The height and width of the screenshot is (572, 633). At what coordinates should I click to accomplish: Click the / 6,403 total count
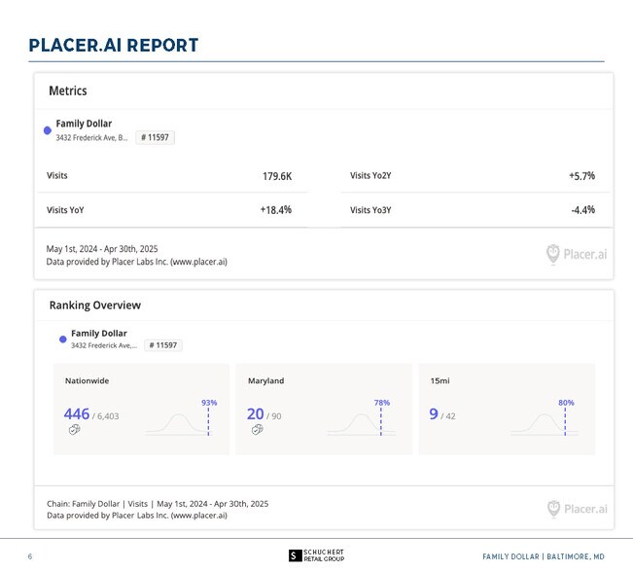tap(105, 416)
